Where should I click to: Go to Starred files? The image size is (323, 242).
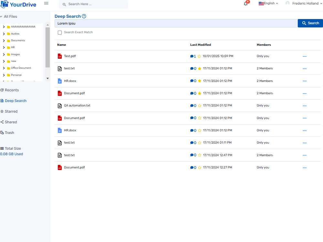click(9, 112)
